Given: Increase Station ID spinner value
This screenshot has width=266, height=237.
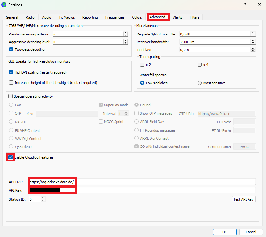Looking at the screenshot, I should [x=43, y=198].
